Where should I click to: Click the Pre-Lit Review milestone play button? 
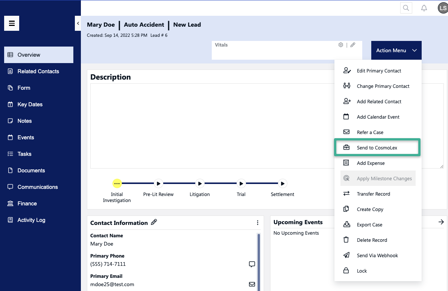(158, 184)
